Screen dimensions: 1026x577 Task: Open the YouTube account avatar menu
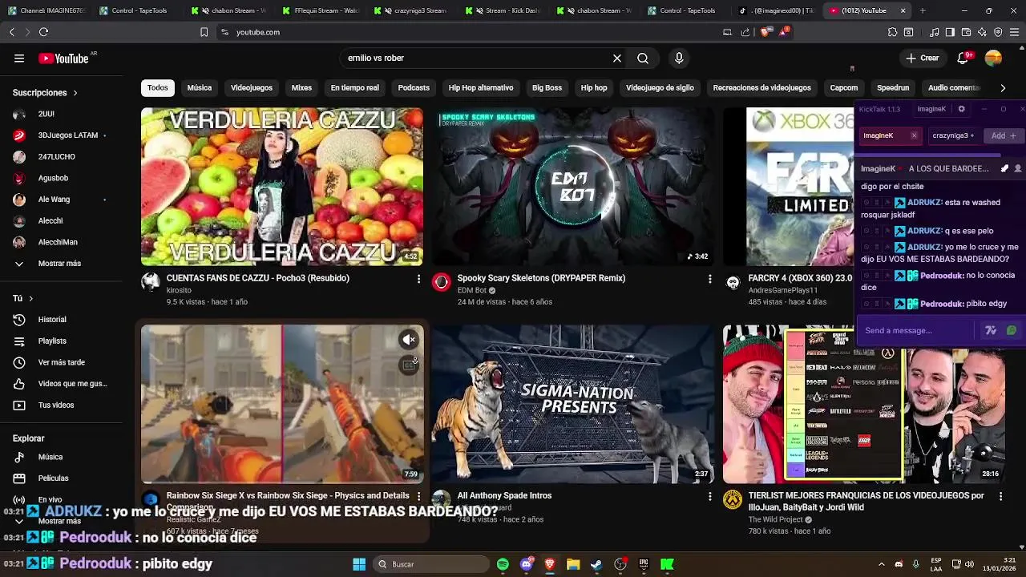[993, 59]
